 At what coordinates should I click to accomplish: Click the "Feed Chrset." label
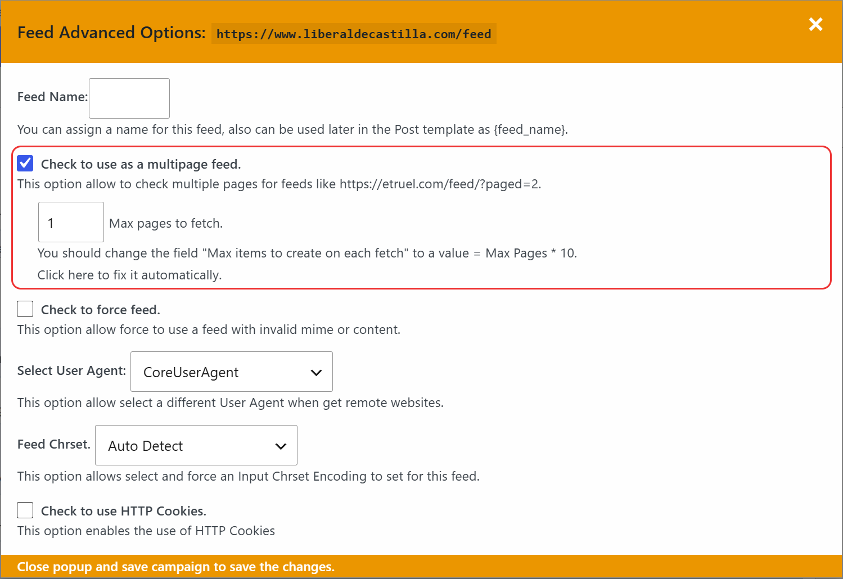click(x=54, y=444)
